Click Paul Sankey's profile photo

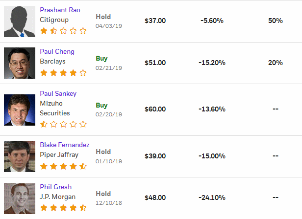(x=20, y=110)
